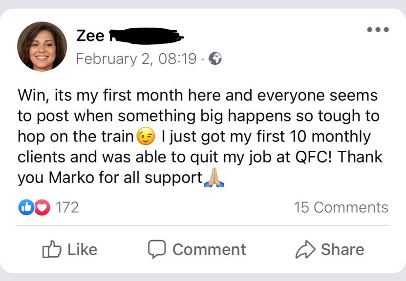
Task: Click the red heart reaction icon
Action: [x=43, y=207]
